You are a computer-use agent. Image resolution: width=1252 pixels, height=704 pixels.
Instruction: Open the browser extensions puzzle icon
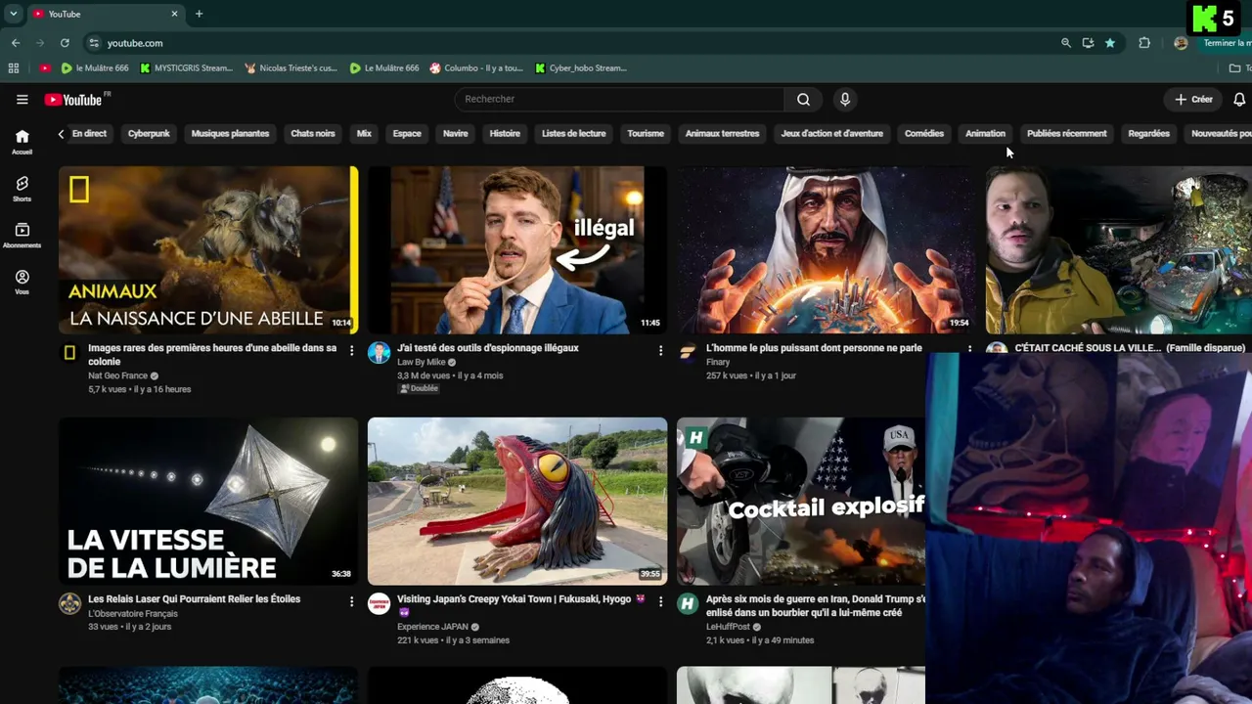click(x=1144, y=43)
